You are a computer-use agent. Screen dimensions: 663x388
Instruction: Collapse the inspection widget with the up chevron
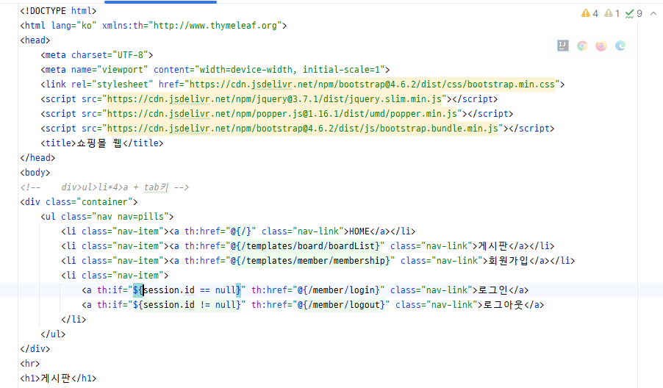tap(653, 13)
